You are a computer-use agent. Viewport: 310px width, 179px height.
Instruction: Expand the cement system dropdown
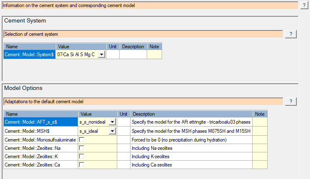click(101, 55)
